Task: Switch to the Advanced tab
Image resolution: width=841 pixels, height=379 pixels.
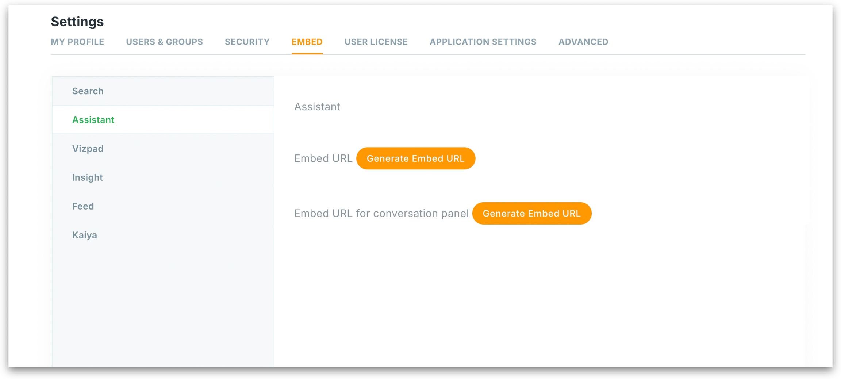Action: click(x=583, y=42)
